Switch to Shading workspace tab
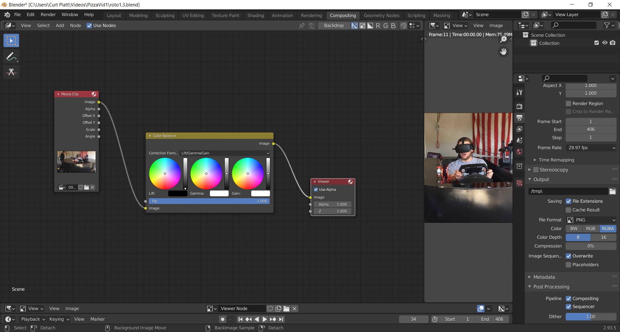 (x=255, y=15)
